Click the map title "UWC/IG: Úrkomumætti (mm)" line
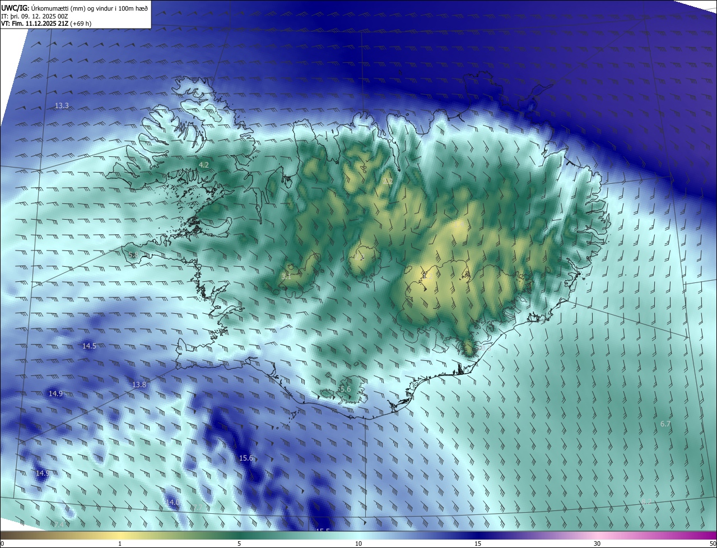This screenshot has width=717, height=548. click(x=75, y=8)
